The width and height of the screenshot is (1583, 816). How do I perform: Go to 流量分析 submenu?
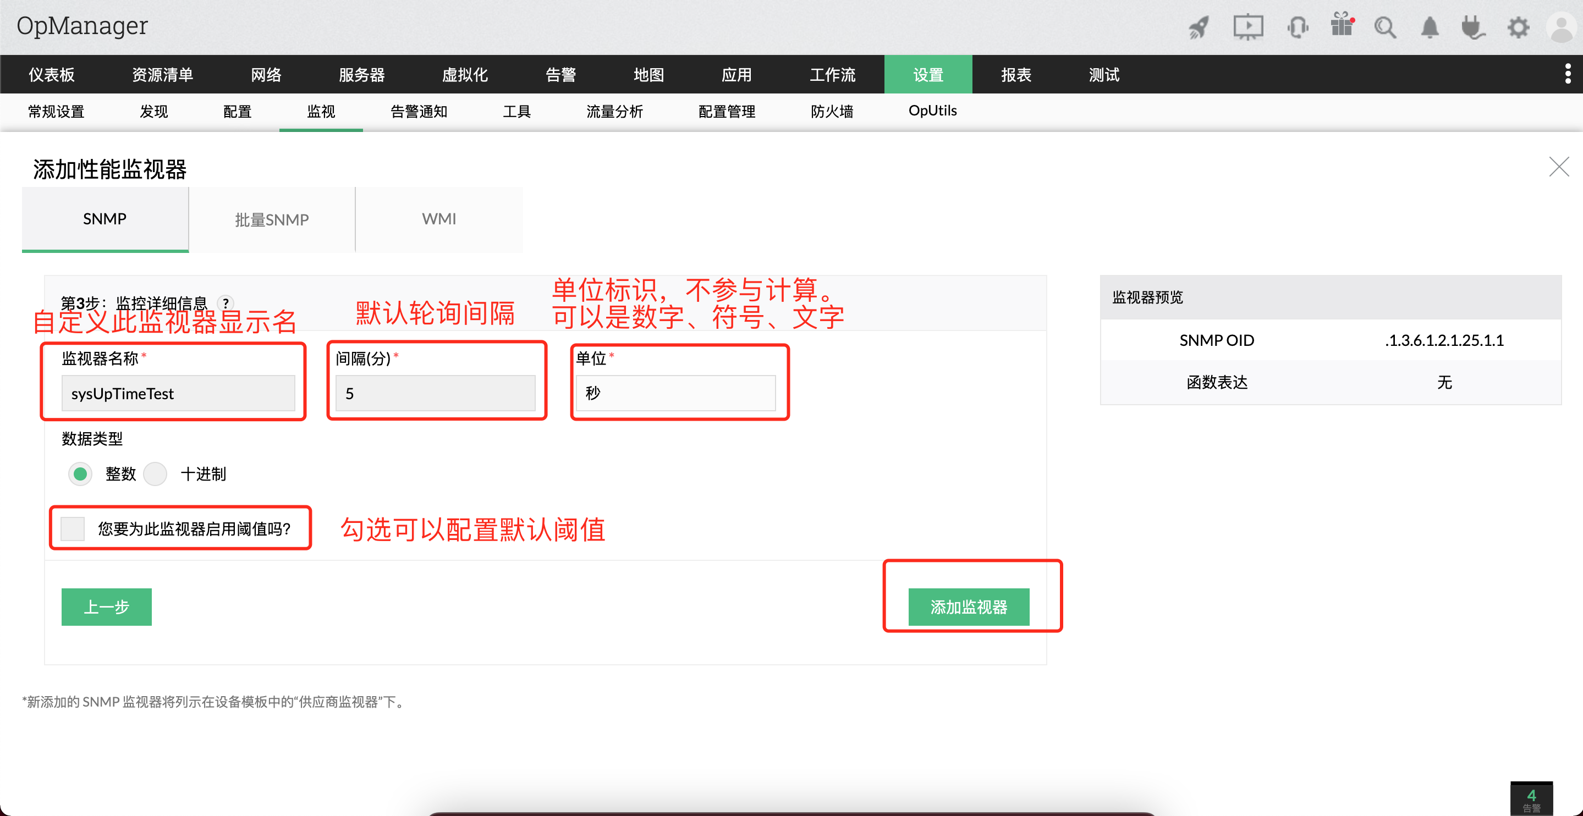(614, 111)
